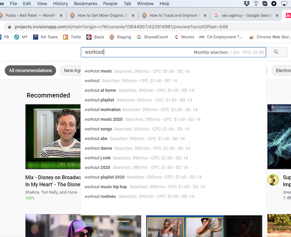The width and height of the screenshot is (291, 237).
Task: Choose the plain workout suggestion
Action: [131, 81]
